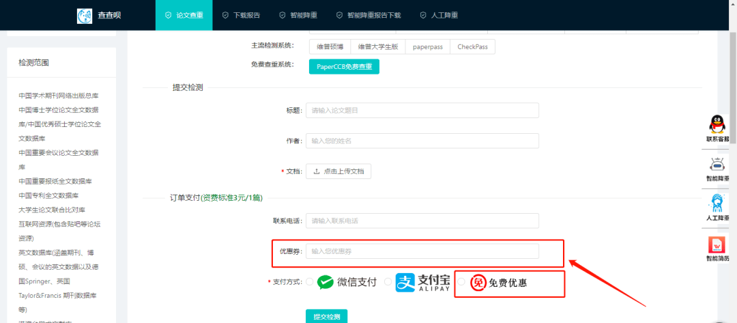Click the 点击上传文档 upload button
The width and height of the screenshot is (737, 323).
[338, 171]
